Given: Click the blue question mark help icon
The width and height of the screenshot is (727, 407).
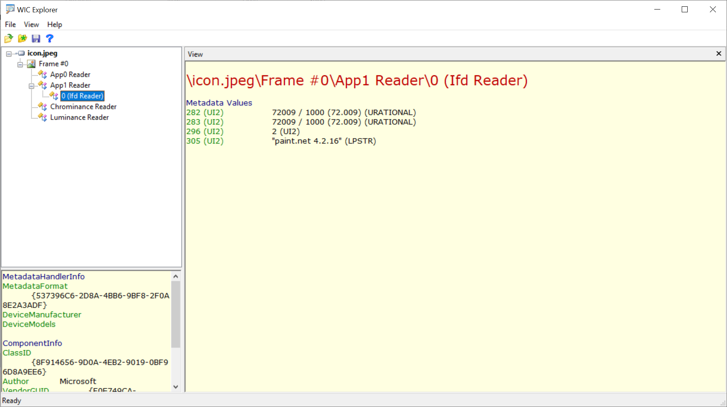Looking at the screenshot, I should (49, 38).
